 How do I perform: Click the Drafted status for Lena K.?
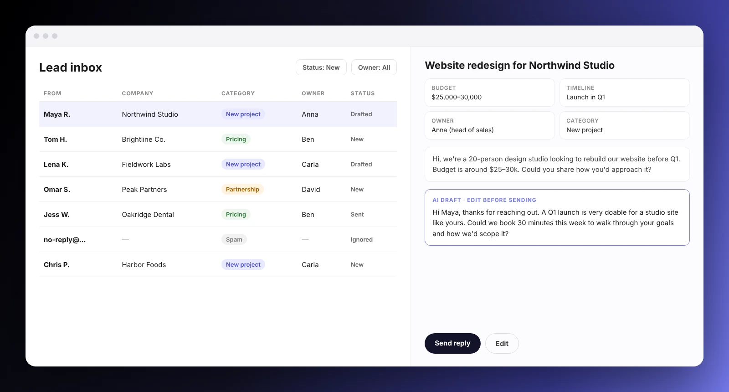(x=361, y=165)
